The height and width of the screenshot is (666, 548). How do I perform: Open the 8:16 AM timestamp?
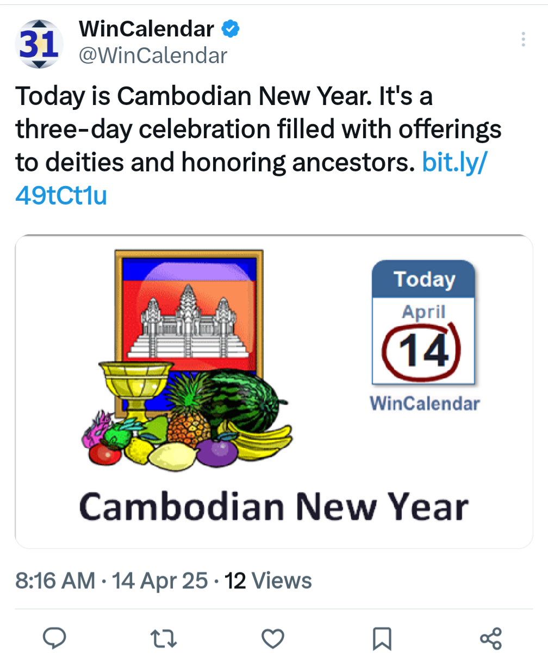coord(55,581)
